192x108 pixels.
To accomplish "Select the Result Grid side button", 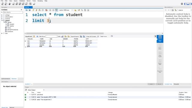I will (160, 39).
